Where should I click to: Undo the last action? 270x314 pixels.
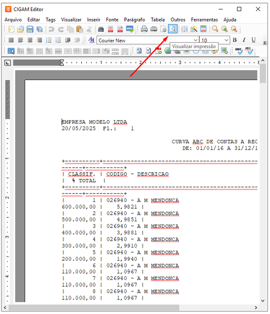[51, 29]
